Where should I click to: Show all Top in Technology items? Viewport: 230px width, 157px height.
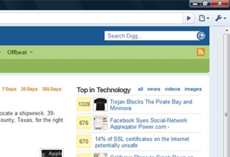pyautogui.click(x=141, y=89)
